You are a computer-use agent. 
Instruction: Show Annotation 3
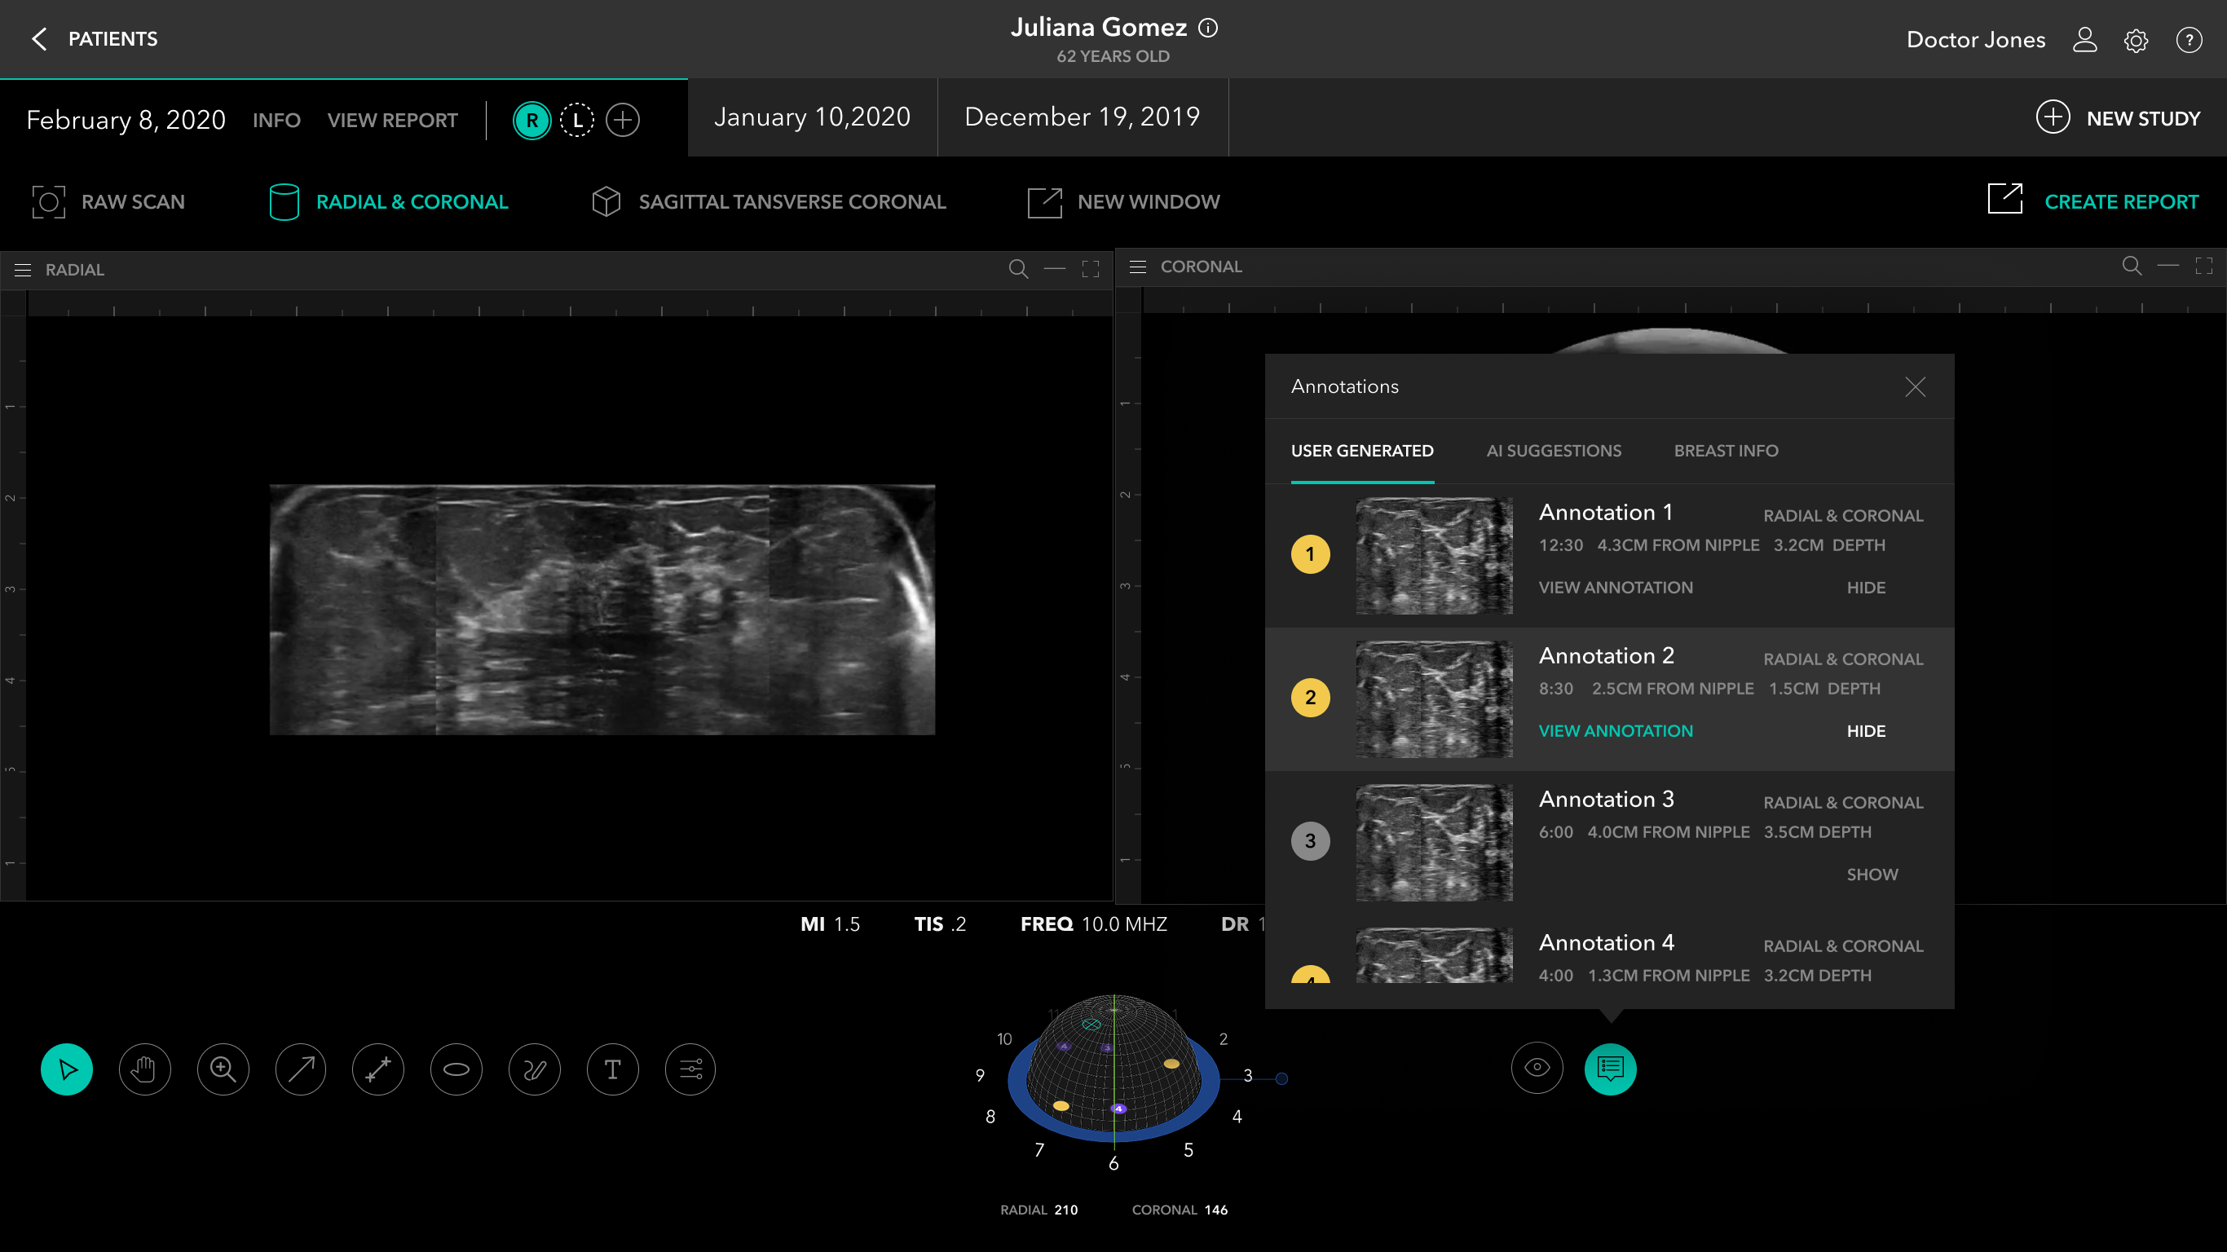[x=1872, y=874]
